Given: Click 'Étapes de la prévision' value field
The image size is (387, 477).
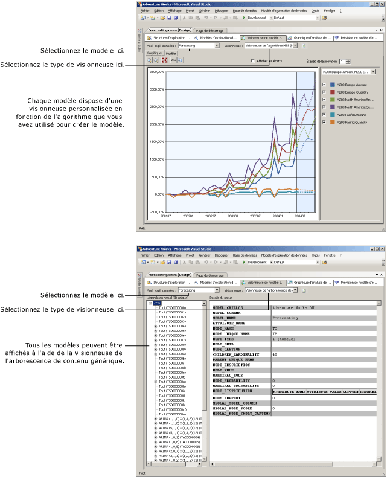Looking at the screenshot, I should point(342,62).
